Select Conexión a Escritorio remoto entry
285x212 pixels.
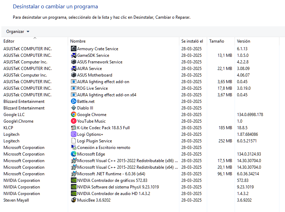(104, 148)
